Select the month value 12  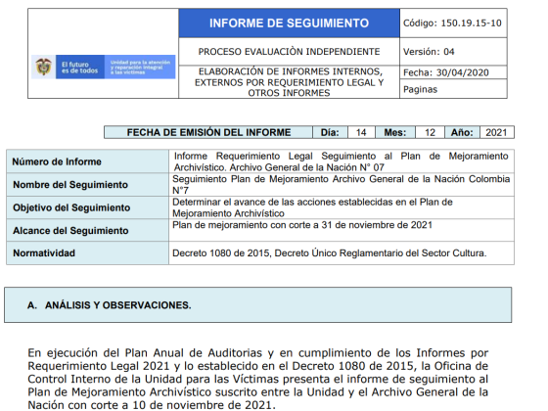[x=430, y=132]
